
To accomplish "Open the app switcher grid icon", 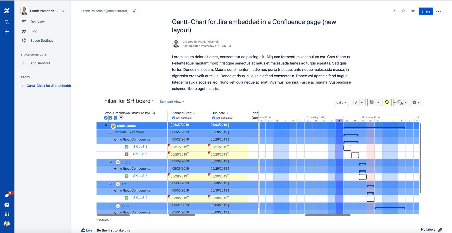I will 7,214.
